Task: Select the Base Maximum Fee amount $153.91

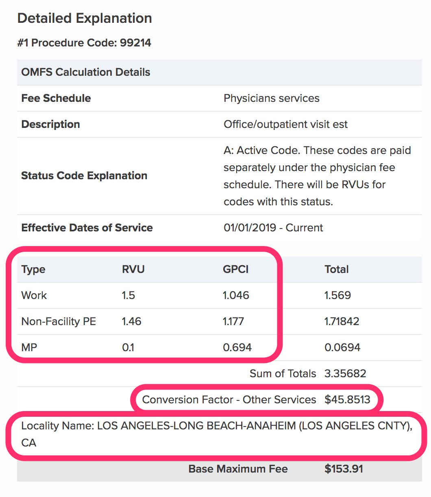Action: (344, 469)
